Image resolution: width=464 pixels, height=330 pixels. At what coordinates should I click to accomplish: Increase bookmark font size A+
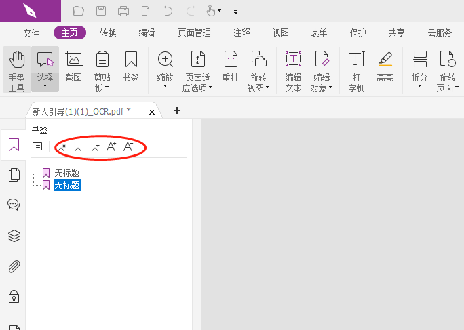[111, 146]
